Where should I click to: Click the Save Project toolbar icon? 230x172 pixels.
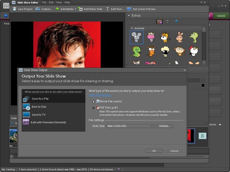tap(15, 9)
